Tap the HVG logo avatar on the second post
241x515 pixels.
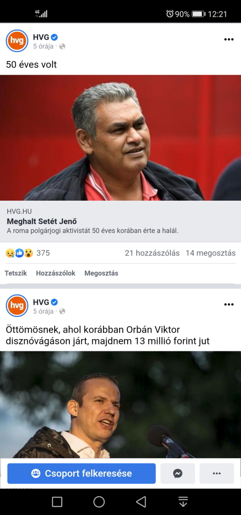[x=17, y=305]
